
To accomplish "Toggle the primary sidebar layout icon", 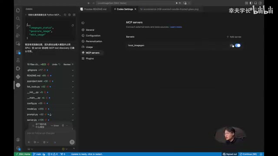I will pyautogui.click(x=251, y=3).
